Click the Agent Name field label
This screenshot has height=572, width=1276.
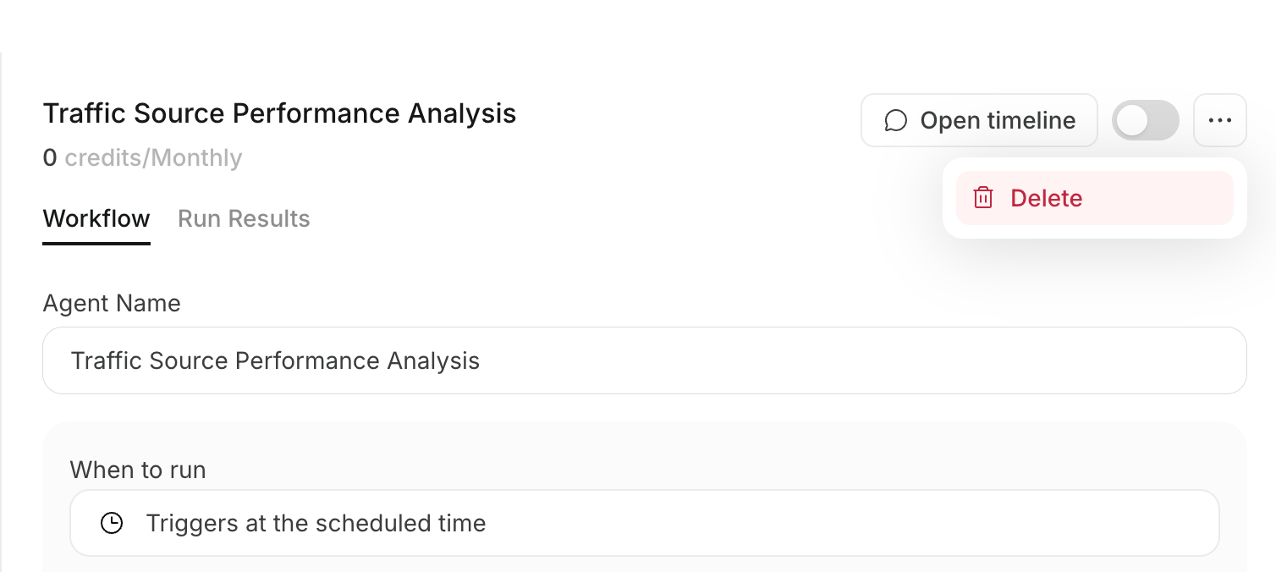[112, 303]
